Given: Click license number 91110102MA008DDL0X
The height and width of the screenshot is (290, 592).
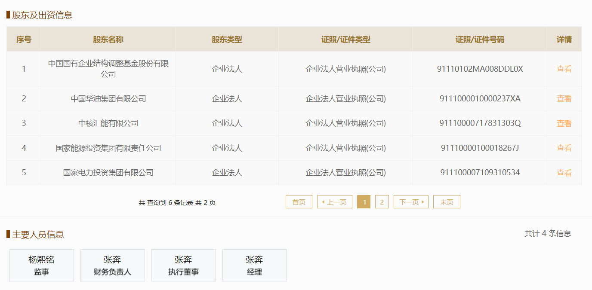Looking at the screenshot, I should (x=480, y=69).
